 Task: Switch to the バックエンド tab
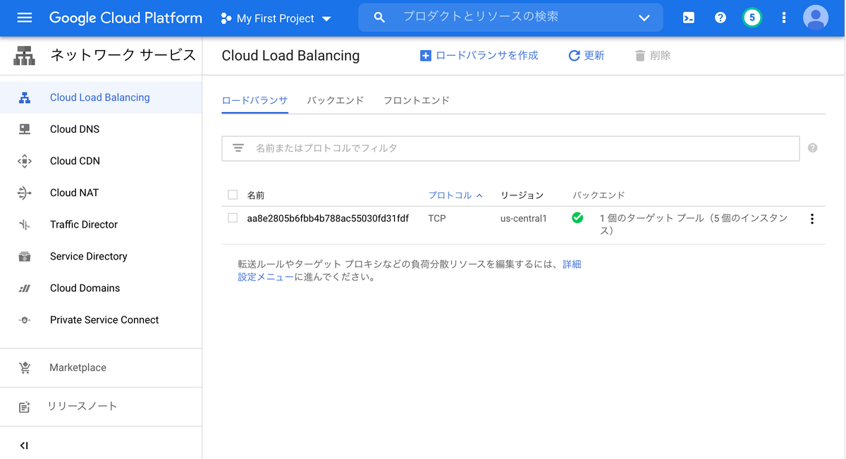point(336,100)
